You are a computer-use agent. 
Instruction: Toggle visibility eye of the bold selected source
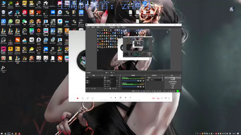point(117,81)
